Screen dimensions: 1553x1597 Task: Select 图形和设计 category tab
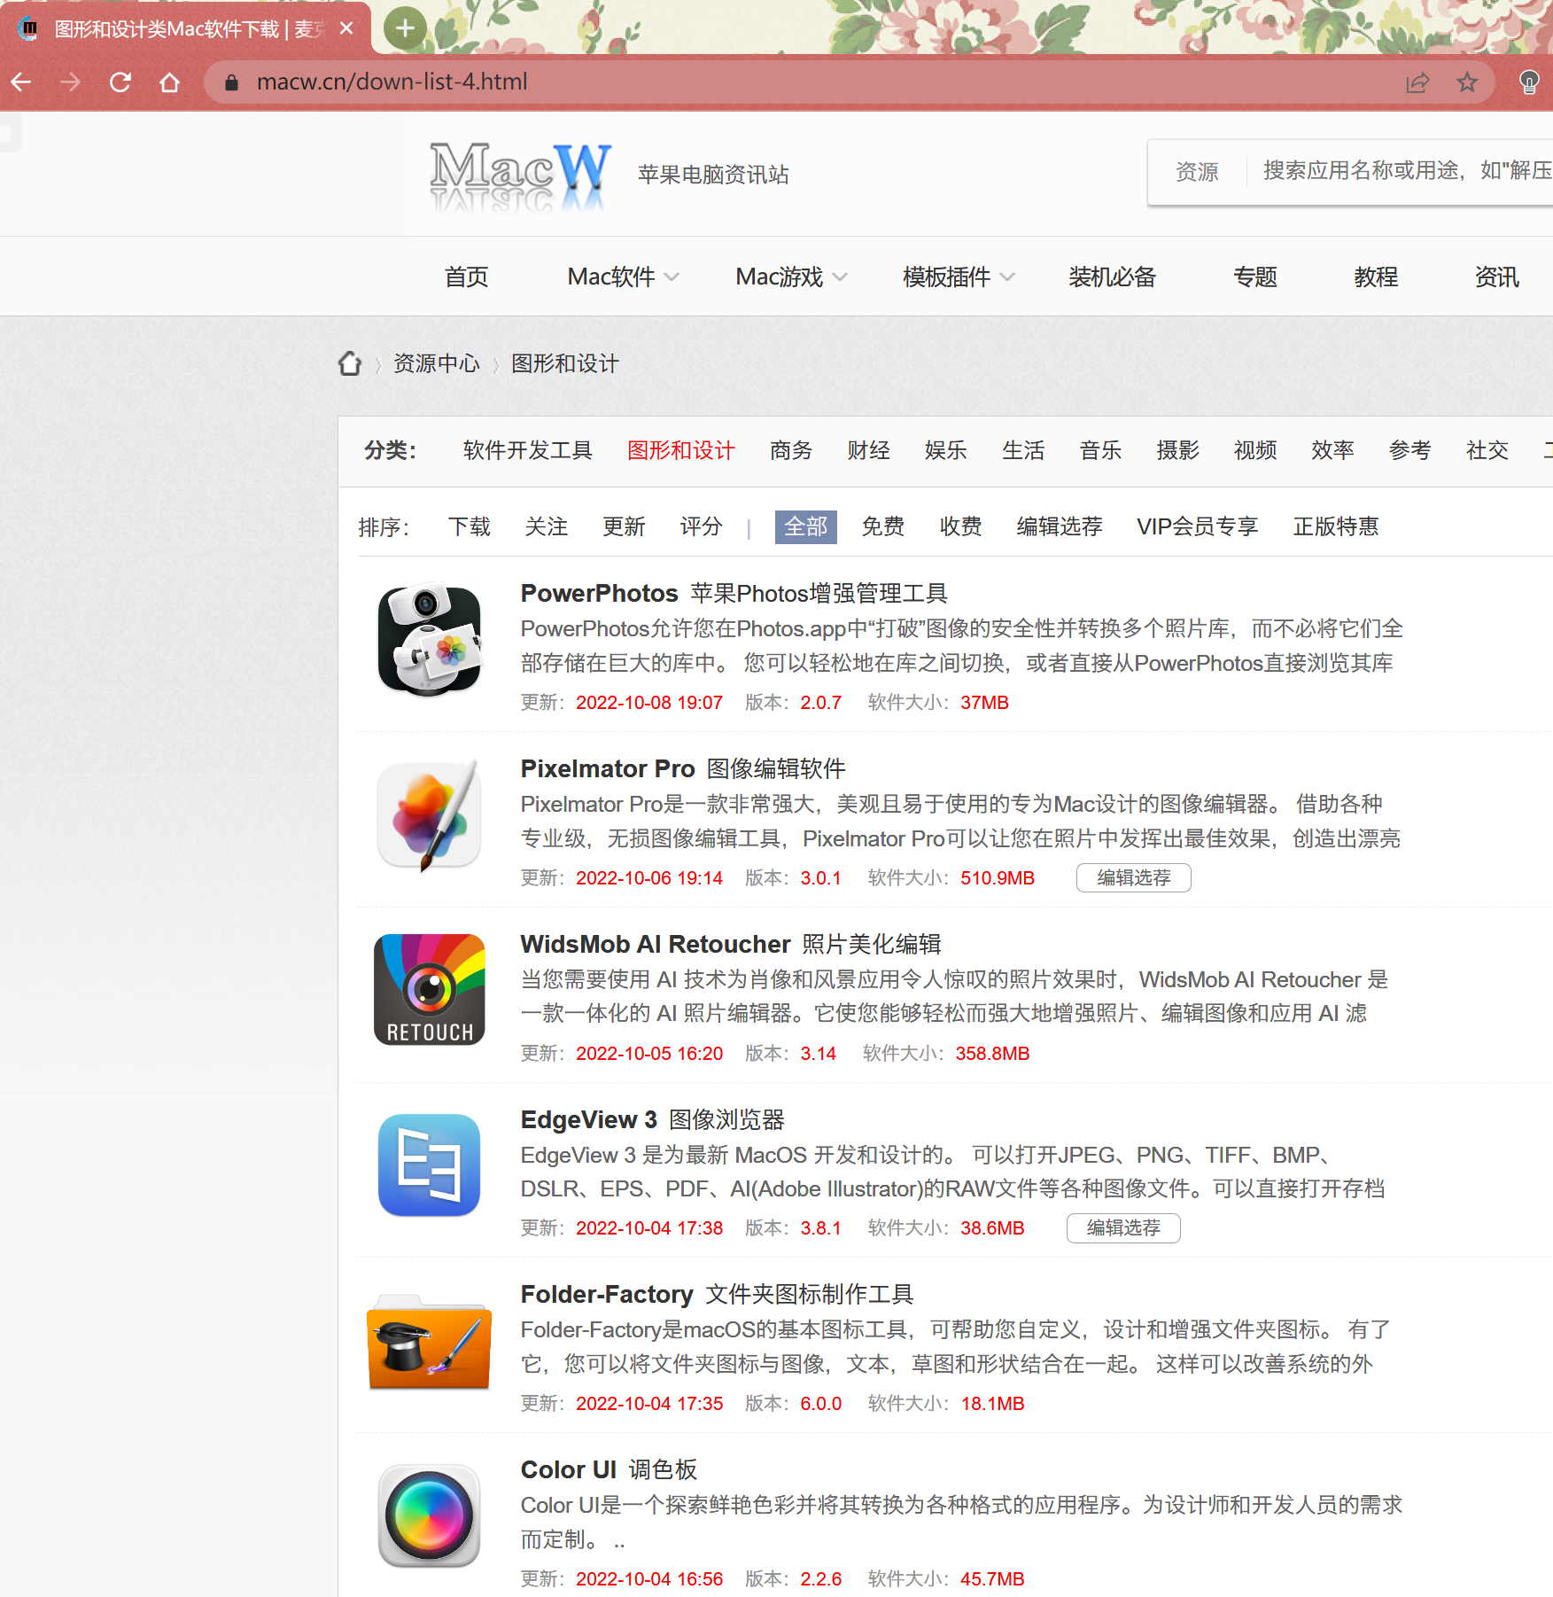[x=681, y=450]
